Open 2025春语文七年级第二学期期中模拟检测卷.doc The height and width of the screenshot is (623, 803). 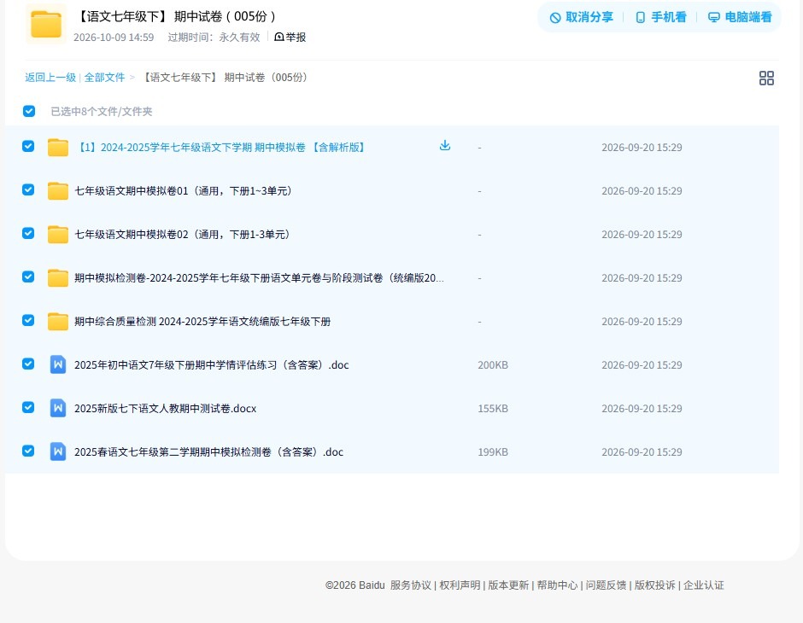209,451
